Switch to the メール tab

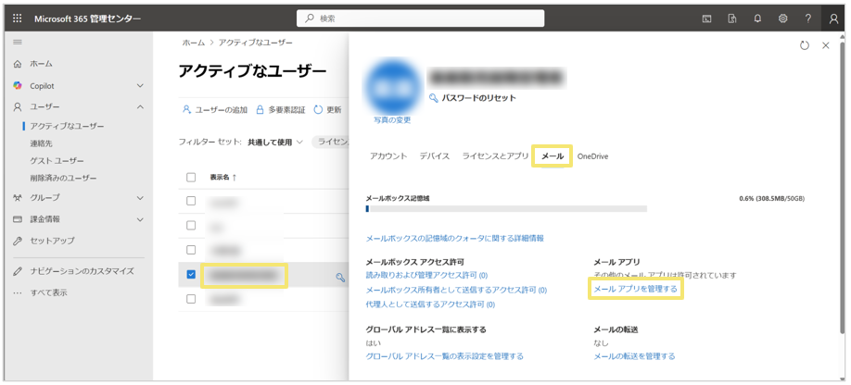(x=553, y=156)
